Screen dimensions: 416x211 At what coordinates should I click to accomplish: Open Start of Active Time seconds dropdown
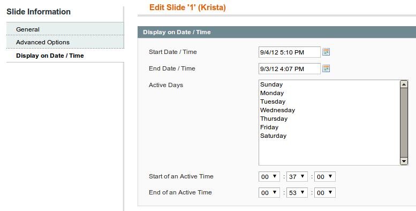coord(325,177)
